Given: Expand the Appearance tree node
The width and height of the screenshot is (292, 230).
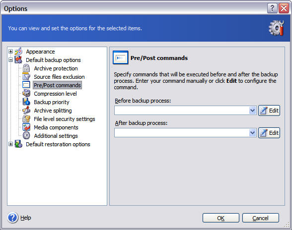Looking at the screenshot, I should click(x=10, y=52).
